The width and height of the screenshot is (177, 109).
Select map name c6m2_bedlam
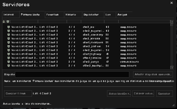(92, 46)
